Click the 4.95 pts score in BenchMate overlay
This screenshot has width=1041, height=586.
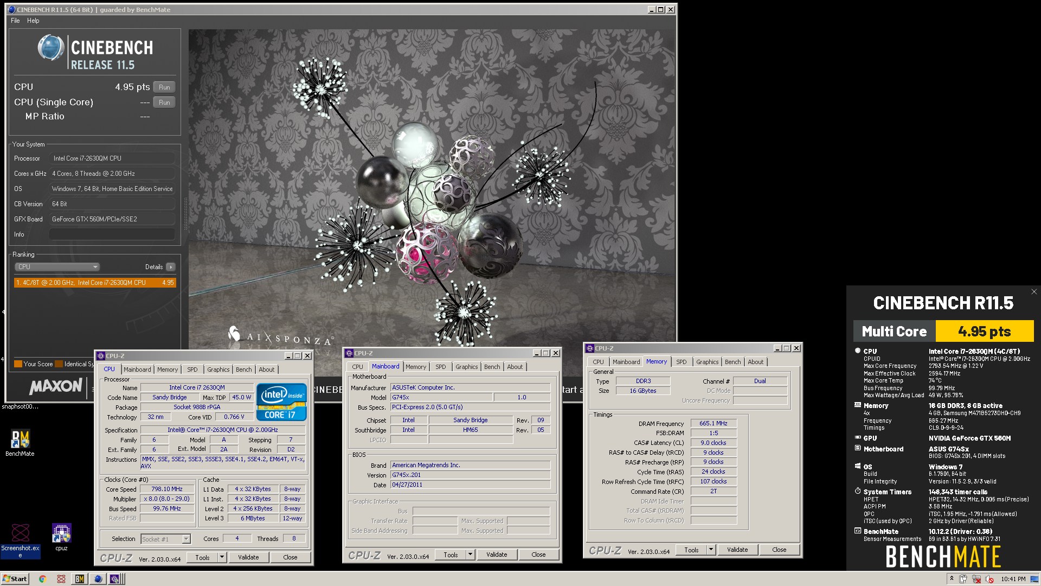click(x=985, y=332)
